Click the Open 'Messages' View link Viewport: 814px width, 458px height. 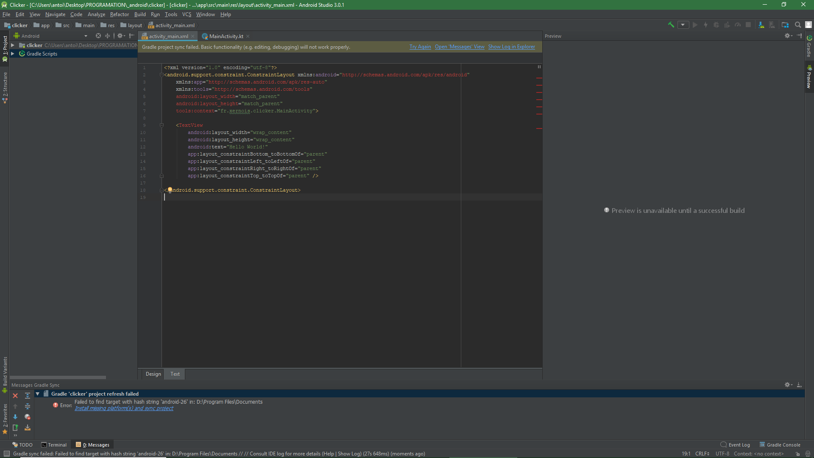[460, 47]
